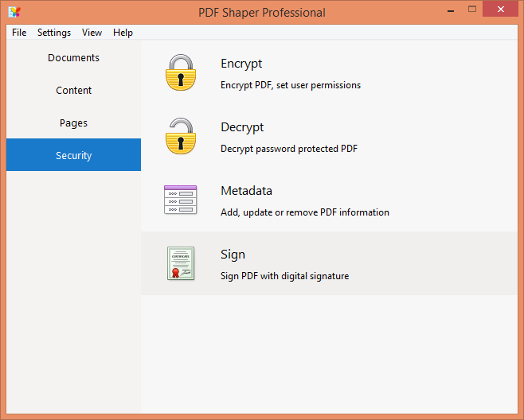The width and height of the screenshot is (524, 420).
Task: Minimize the PDF Shaper window
Action: tap(451, 10)
